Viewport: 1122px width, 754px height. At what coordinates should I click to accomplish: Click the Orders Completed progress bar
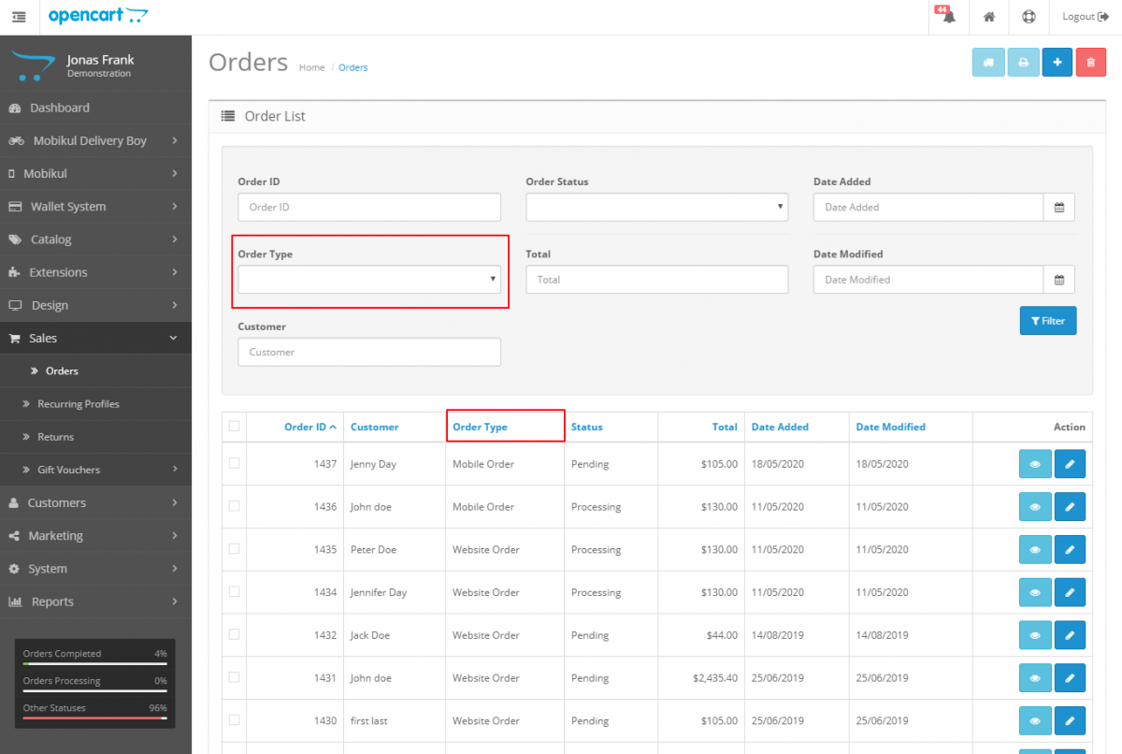click(x=95, y=663)
